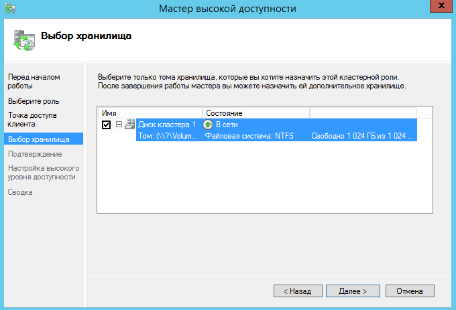This screenshot has width=456, height=310.
Task: Click the Подтверждение step in sidebar
Action: coord(35,154)
